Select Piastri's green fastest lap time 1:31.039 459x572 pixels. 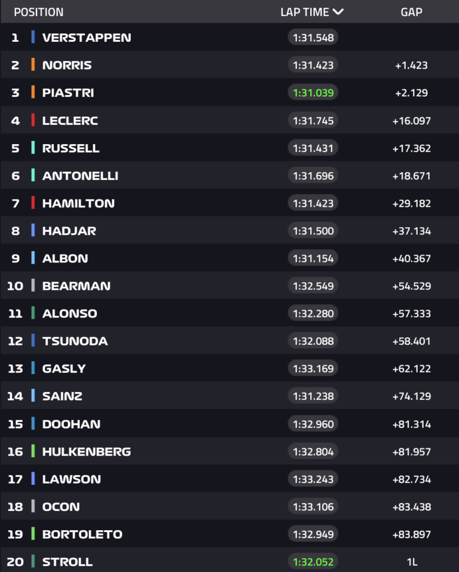click(x=313, y=93)
